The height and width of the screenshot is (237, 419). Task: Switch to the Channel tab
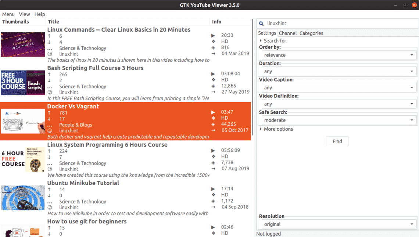[x=287, y=33]
